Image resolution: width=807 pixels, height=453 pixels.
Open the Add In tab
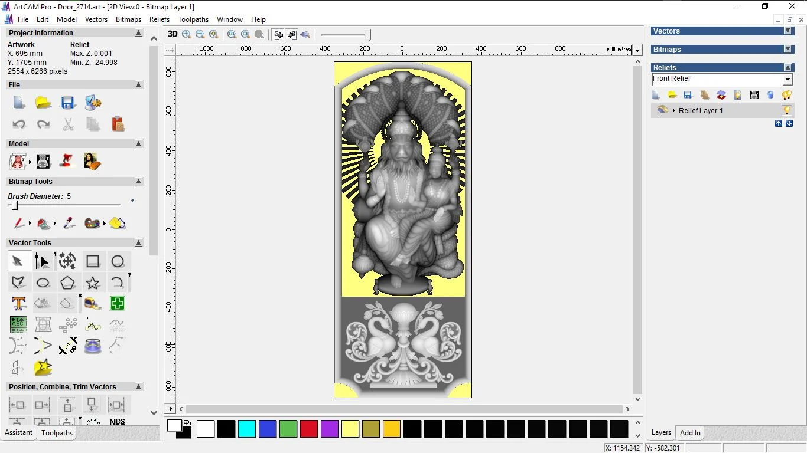tap(690, 433)
